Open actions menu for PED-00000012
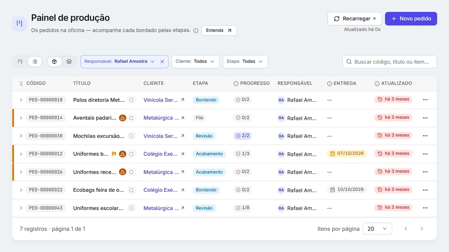This screenshot has height=252, width=449. [425, 154]
